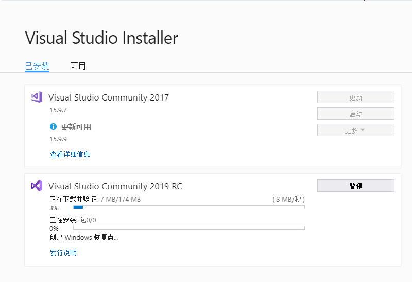Click the Visual Studio Community 2017 title
The image size is (412, 282).
tap(109, 97)
